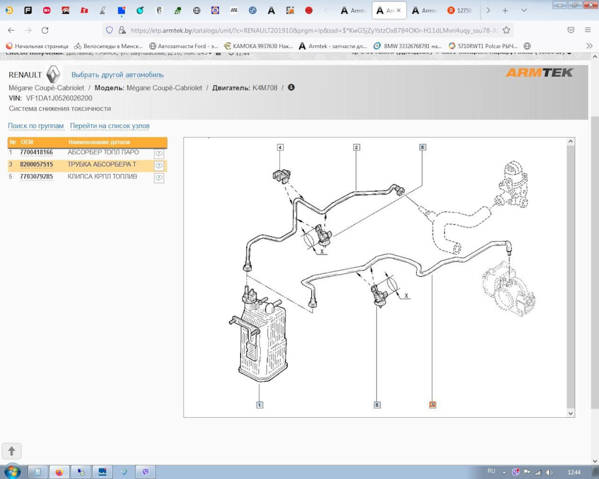Click OEM number 8200057515 in parts list
Screen dimensions: 599x479
36,165
